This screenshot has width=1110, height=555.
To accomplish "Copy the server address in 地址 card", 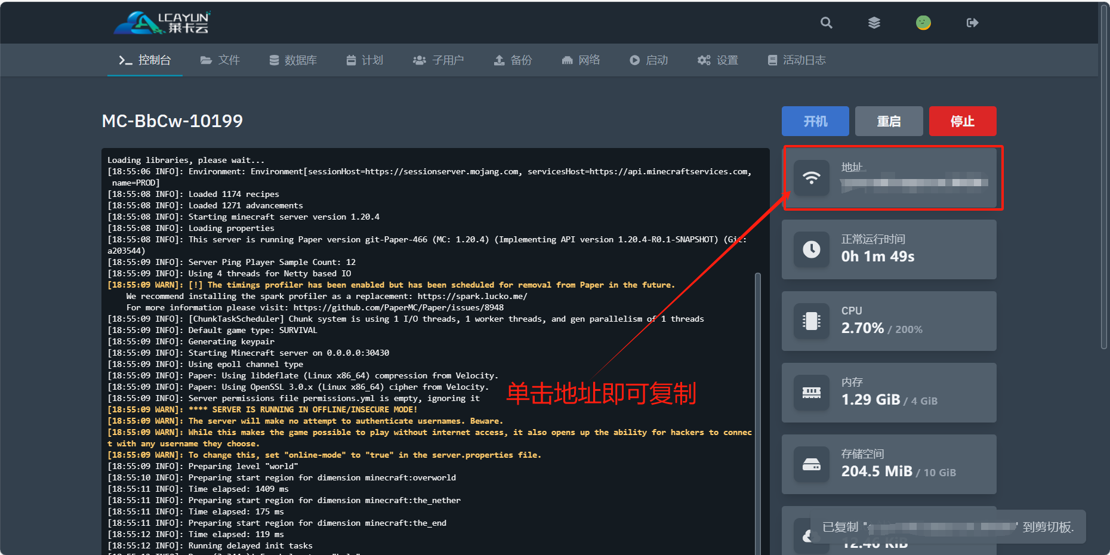I will click(x=913, y=183).
